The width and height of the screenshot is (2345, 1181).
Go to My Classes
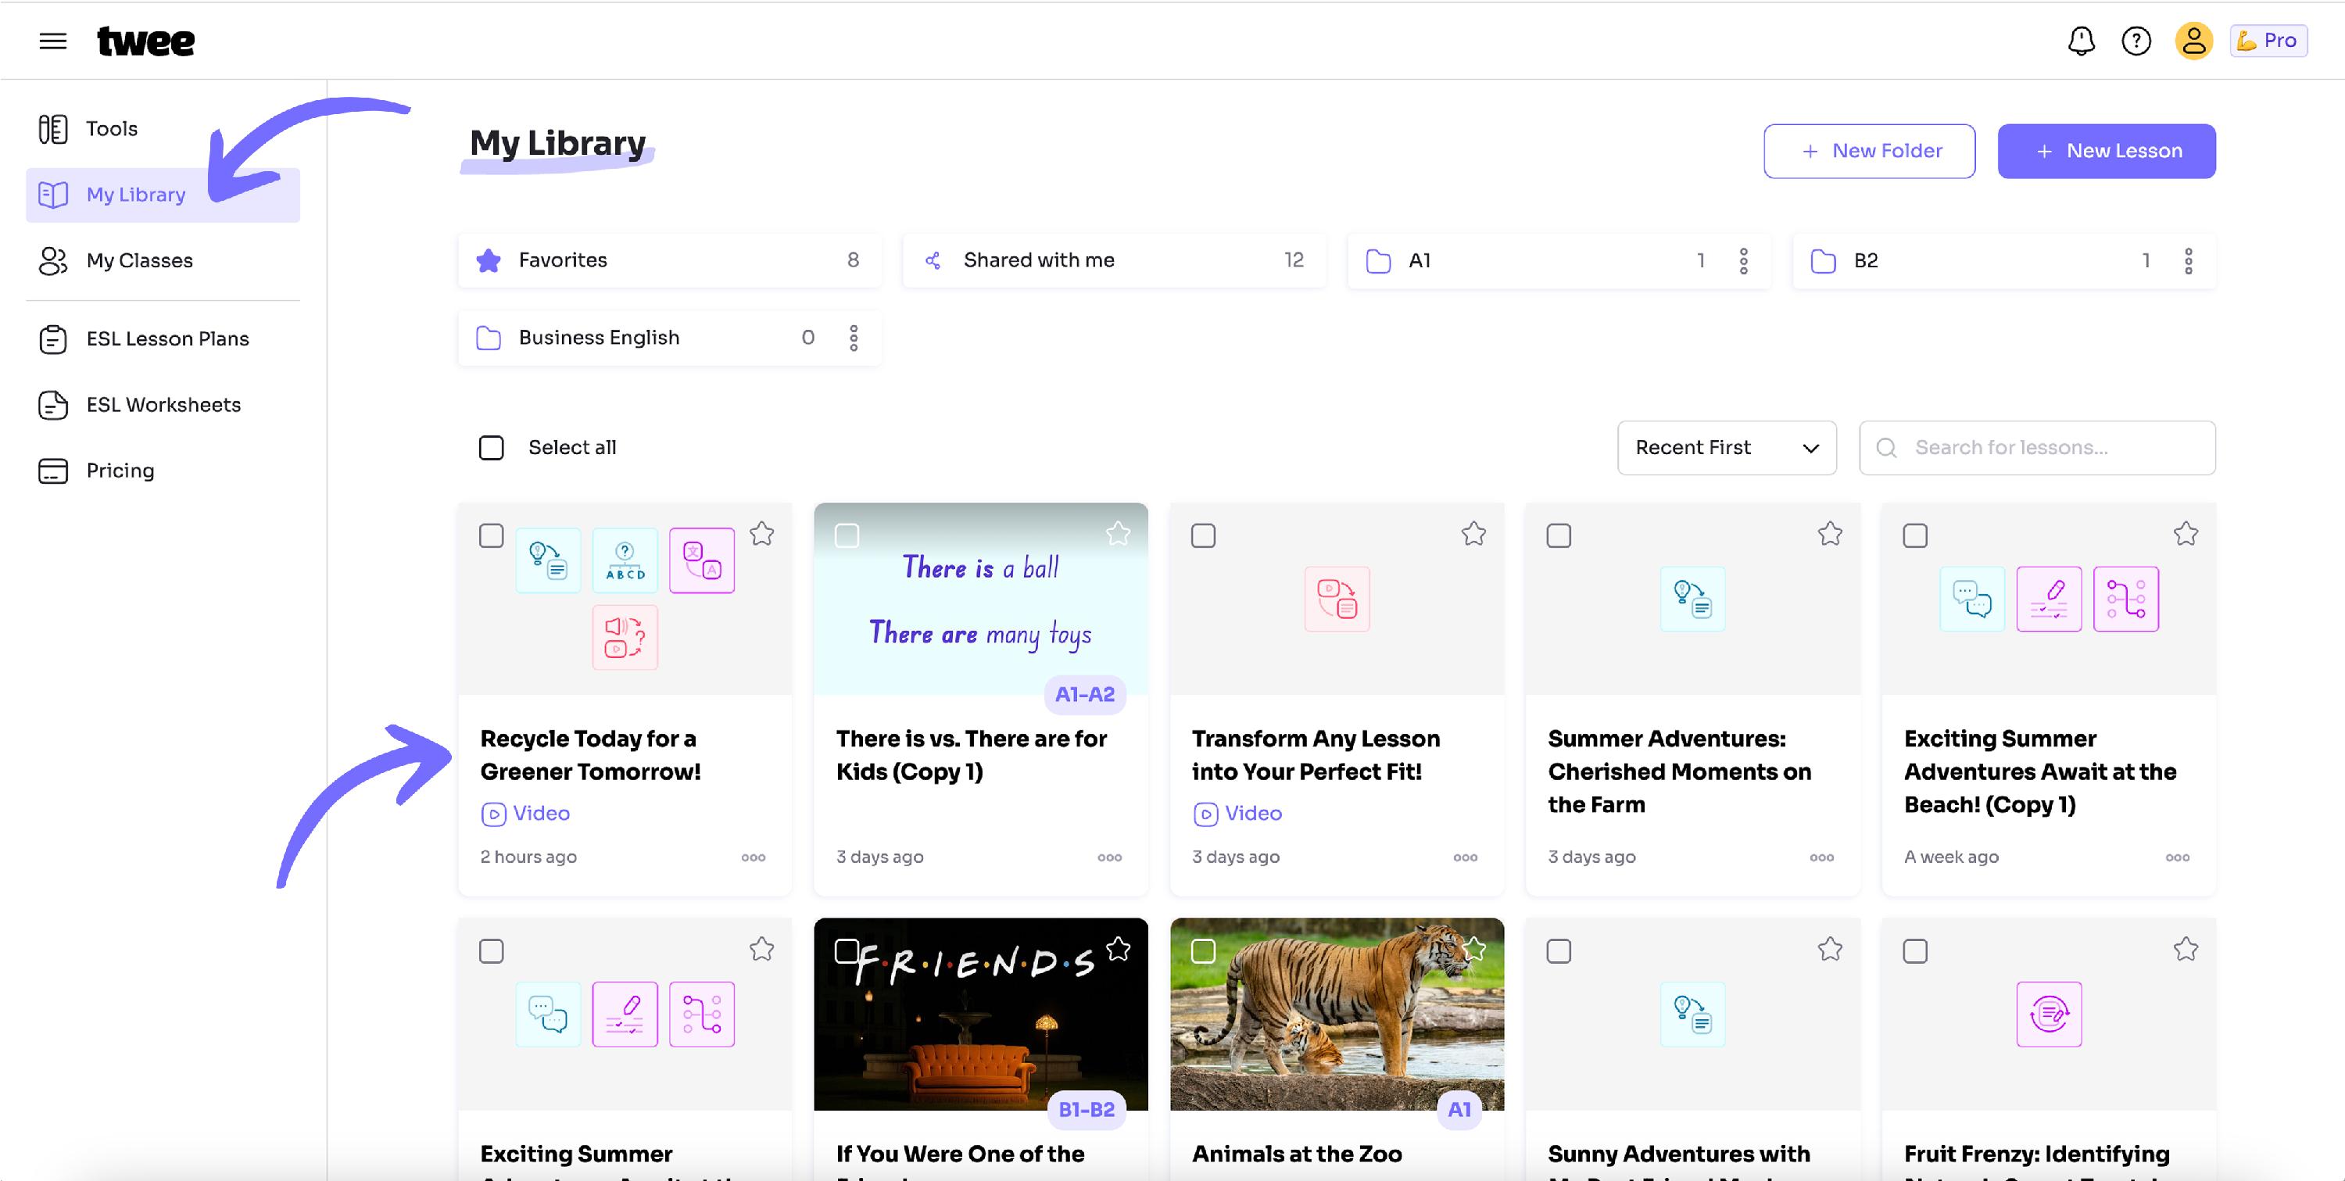tap(163, 260)
